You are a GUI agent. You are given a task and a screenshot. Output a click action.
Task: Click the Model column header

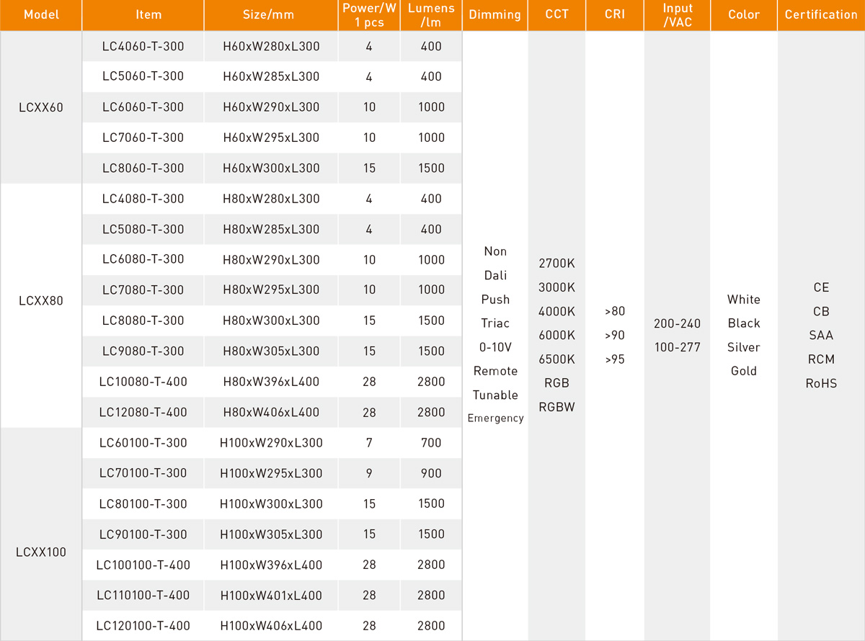point(40,15)
